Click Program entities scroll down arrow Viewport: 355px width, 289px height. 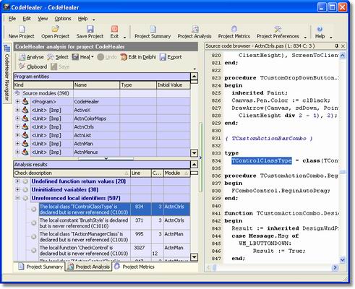point(194,153)
